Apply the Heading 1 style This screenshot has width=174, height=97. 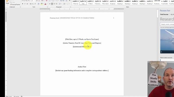(120, 2)
